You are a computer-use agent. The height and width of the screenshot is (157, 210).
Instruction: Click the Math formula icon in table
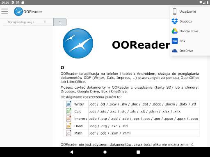[68, 133]
